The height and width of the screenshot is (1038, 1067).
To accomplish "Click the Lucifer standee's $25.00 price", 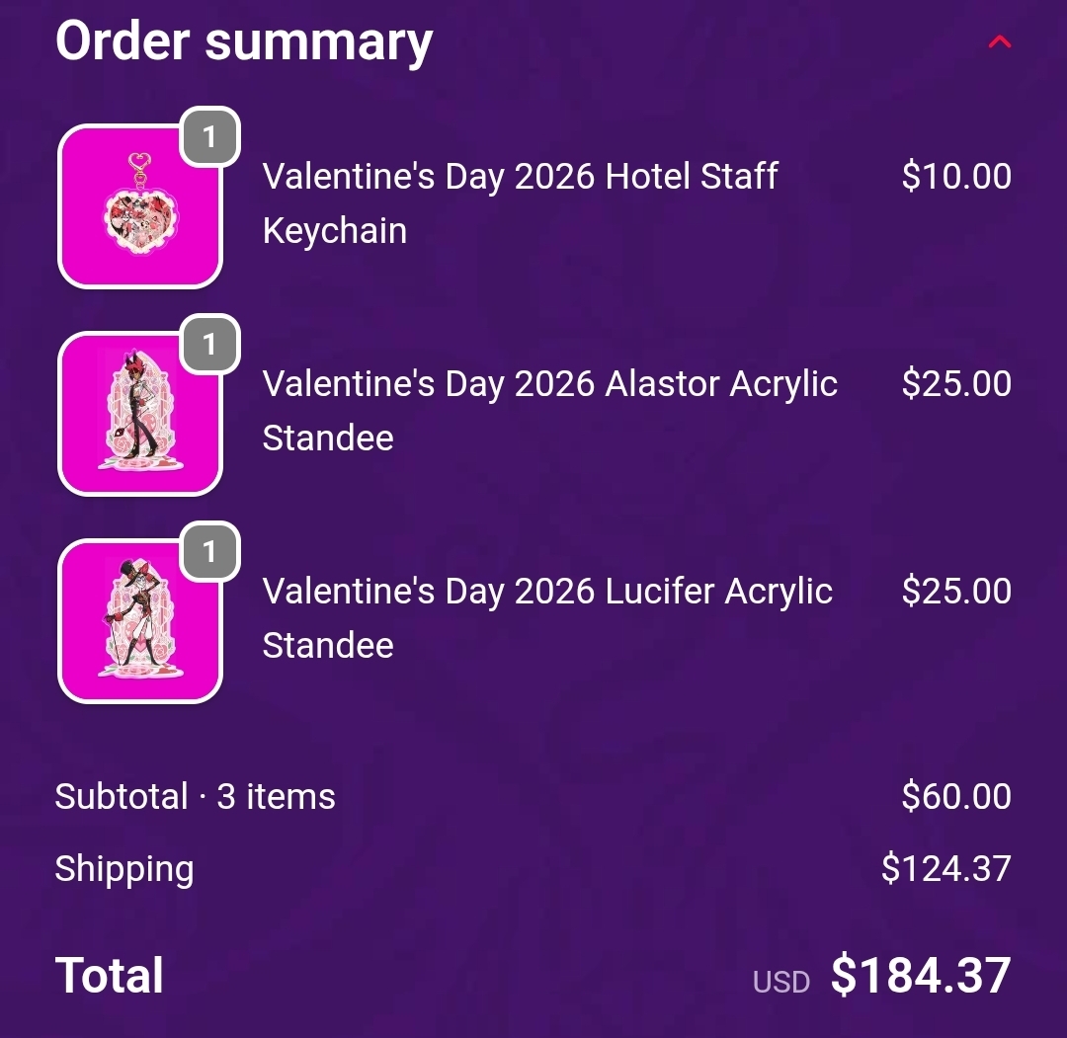I will click(x=956, y=592).
